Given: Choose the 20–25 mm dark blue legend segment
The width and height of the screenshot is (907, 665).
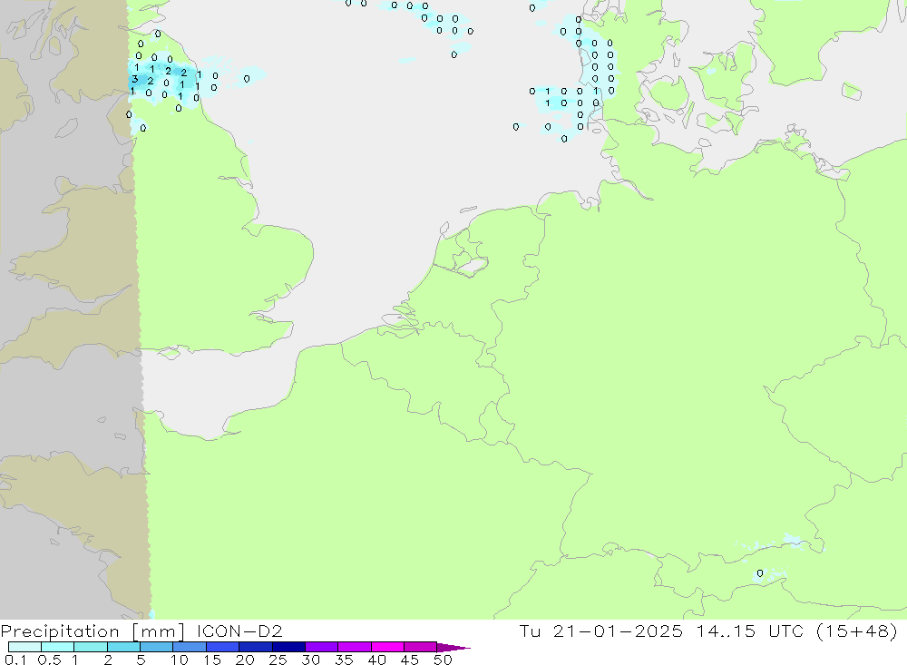Looking at the screenshot, I should pyautogui.click(x=255, y=647).
